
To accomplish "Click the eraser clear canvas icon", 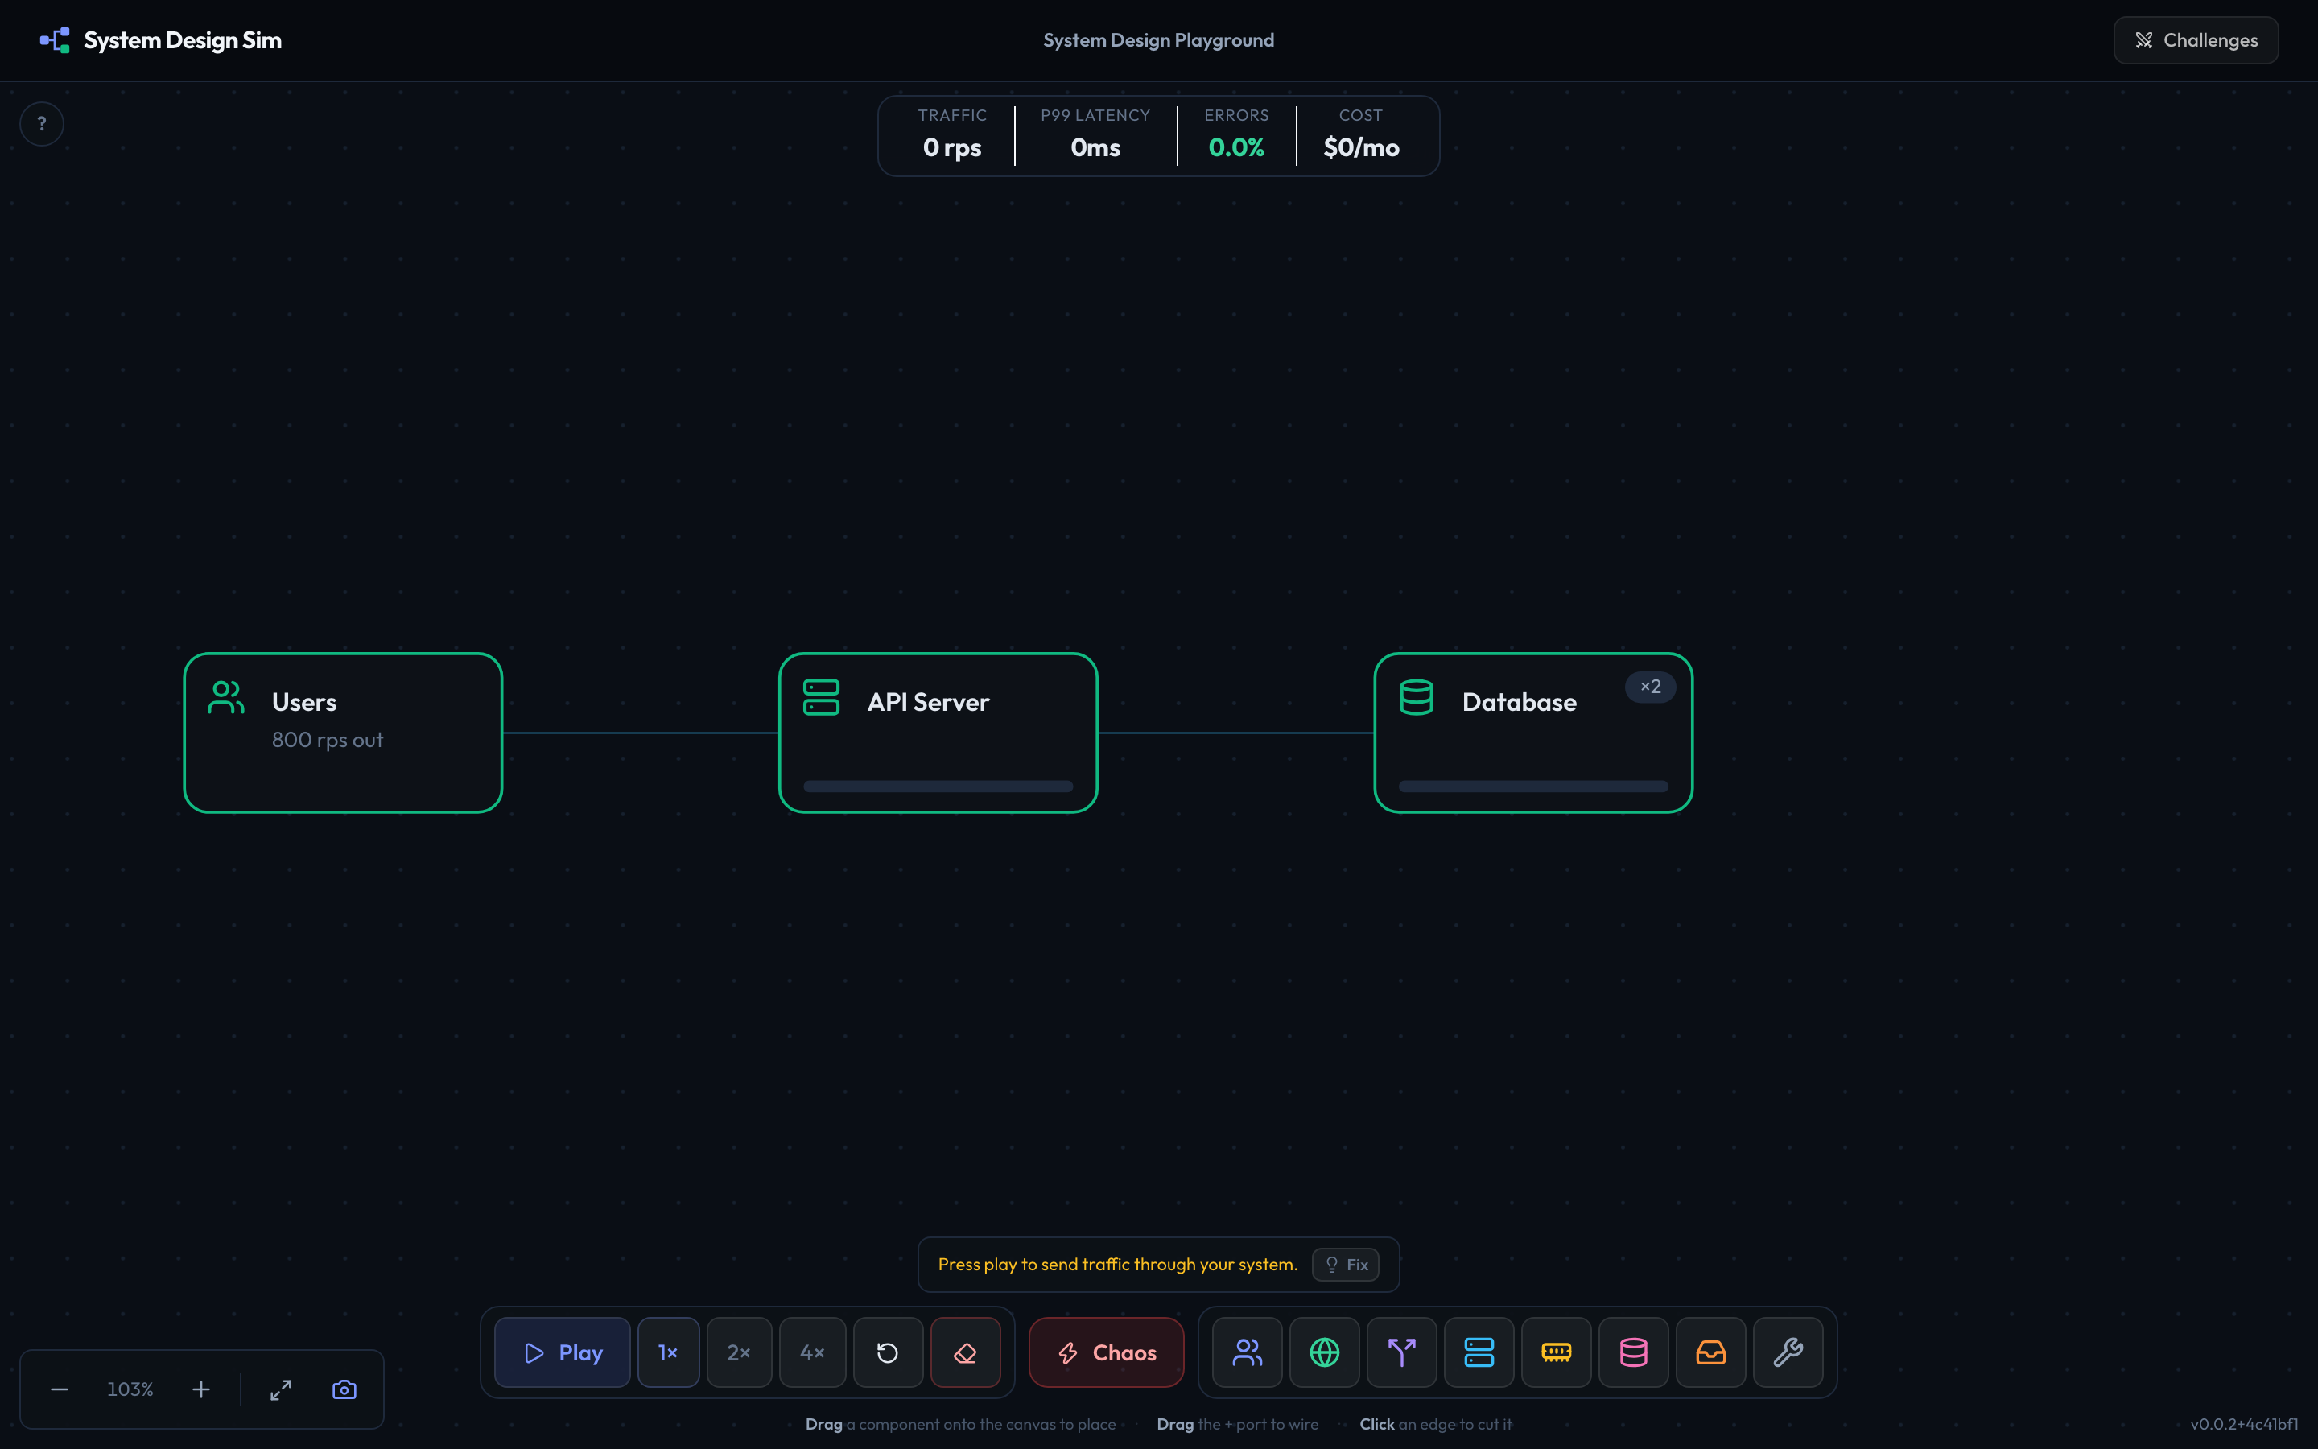I will coord(966,1352).
